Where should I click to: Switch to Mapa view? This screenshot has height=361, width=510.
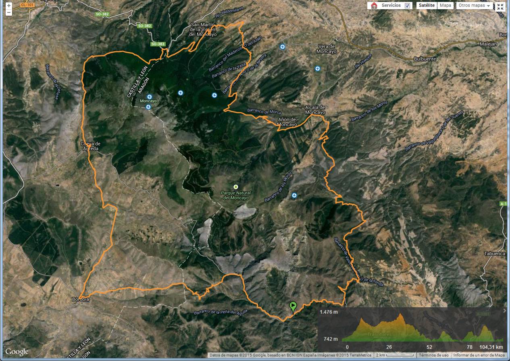(445, 6)
